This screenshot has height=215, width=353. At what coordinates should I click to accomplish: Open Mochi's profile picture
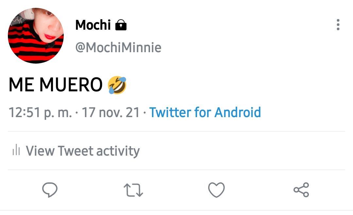(36, 36)
